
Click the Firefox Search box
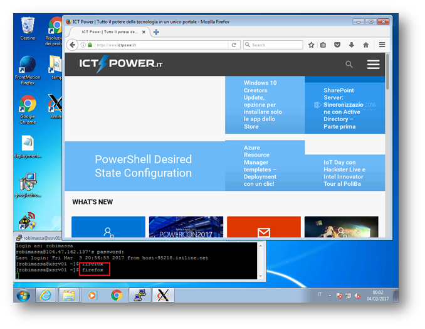click(273, 45)
